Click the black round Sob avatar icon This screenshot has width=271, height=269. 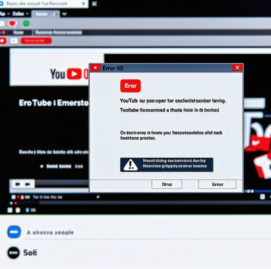click(x=13, y=253)
